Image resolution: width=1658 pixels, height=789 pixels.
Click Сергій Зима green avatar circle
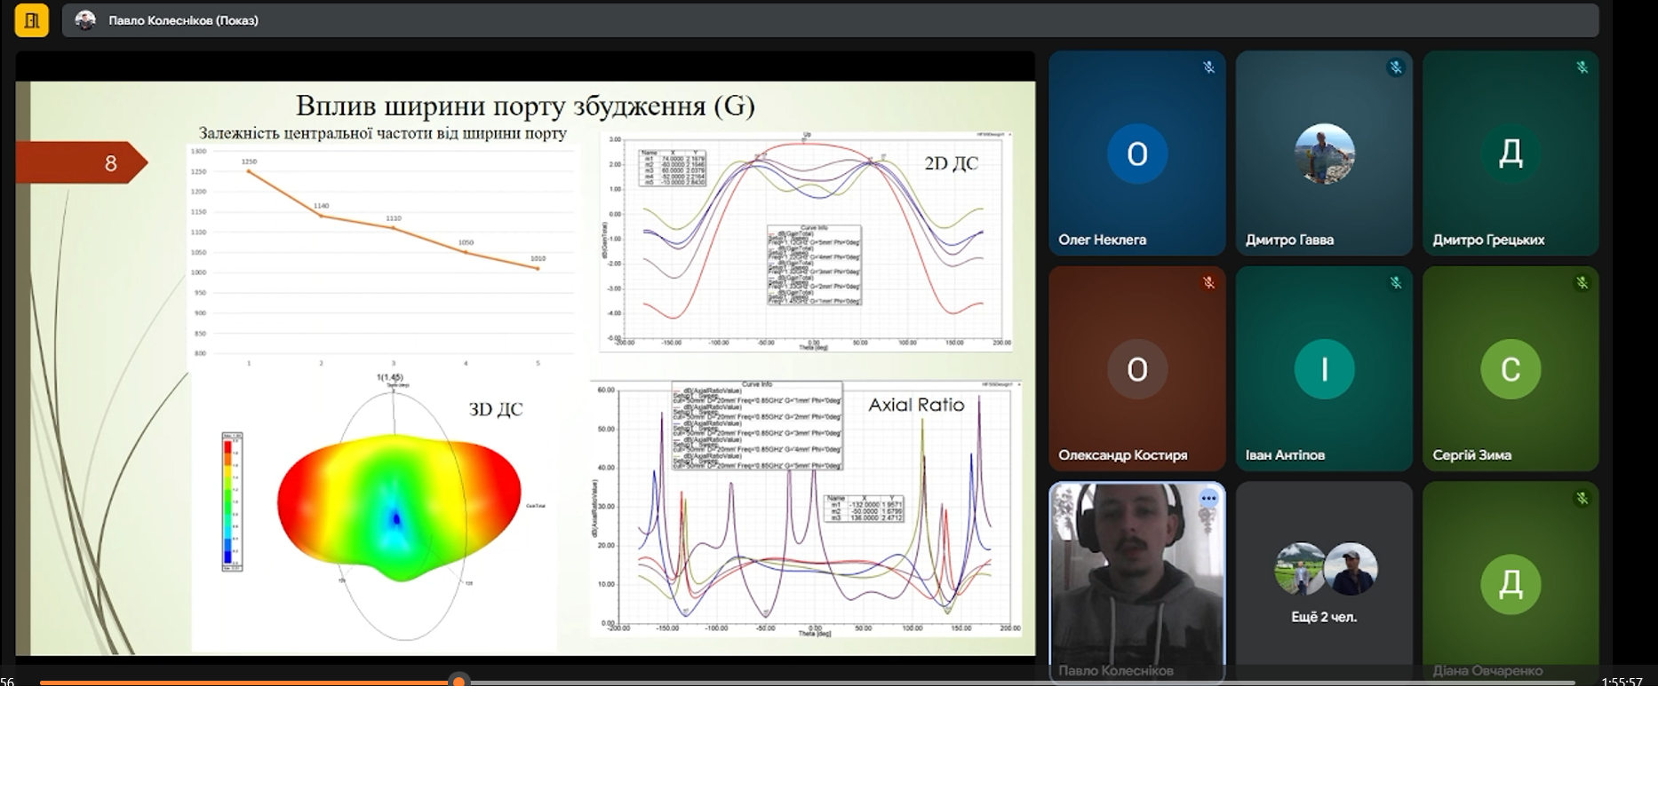[1510, 369]
